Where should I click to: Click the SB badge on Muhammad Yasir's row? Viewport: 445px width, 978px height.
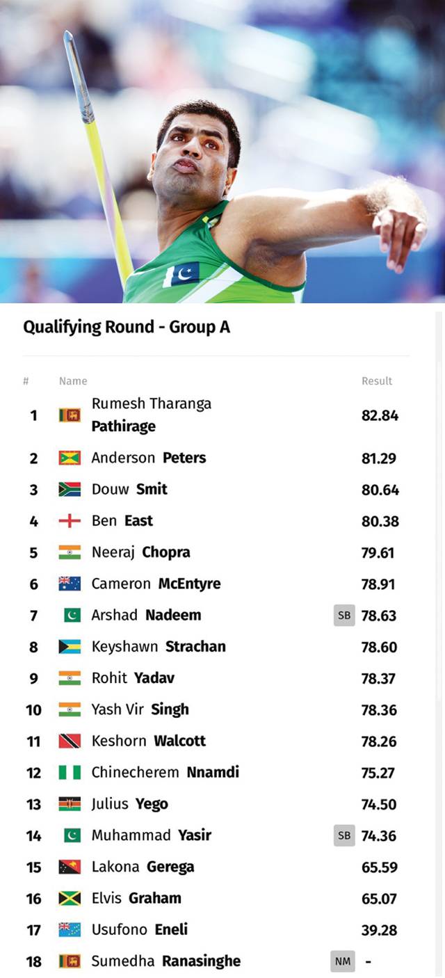tap(344, 835)
